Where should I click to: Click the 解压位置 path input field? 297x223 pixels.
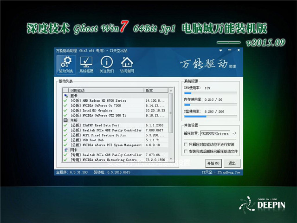215,133
